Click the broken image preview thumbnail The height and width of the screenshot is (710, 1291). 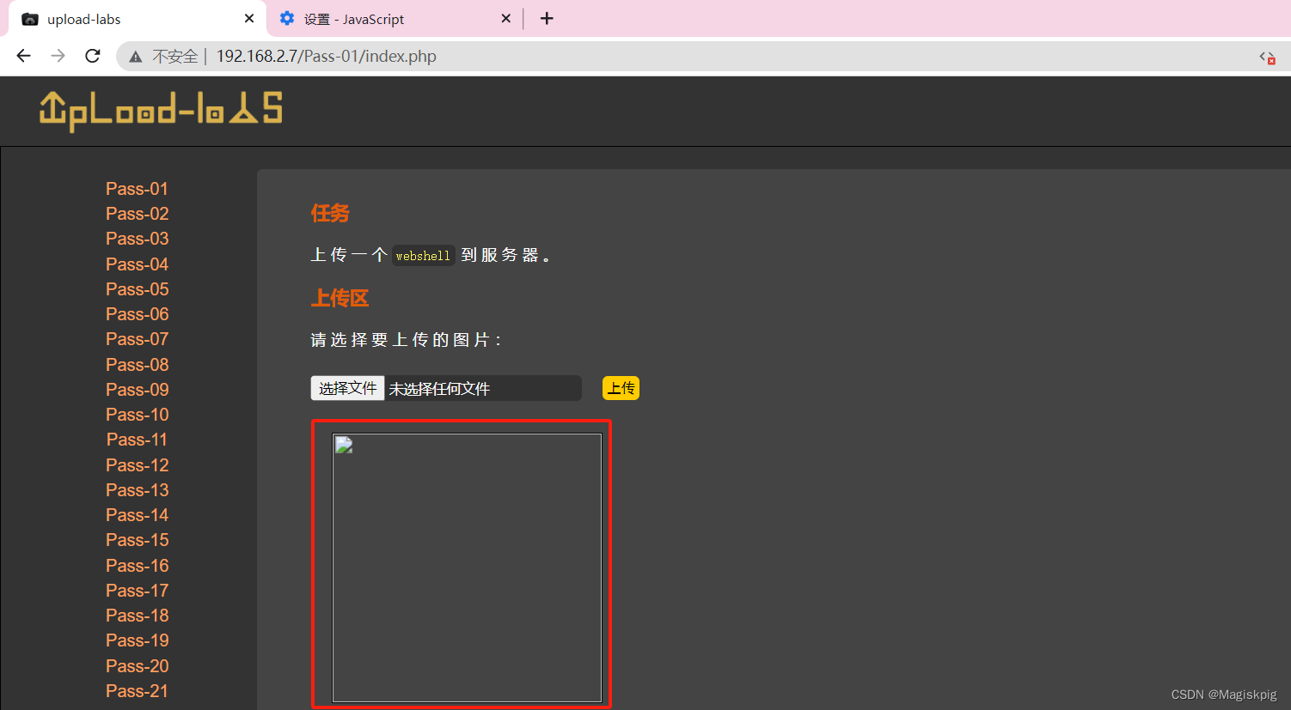click(343, 444)
